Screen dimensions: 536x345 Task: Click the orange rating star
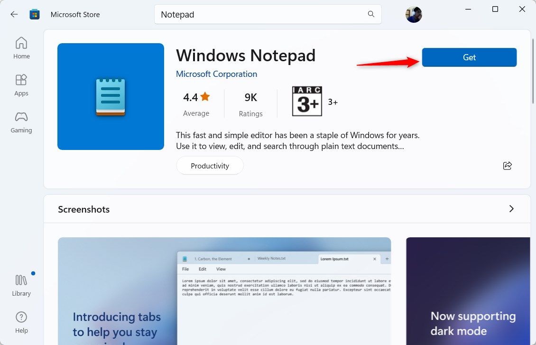point(205,97)
